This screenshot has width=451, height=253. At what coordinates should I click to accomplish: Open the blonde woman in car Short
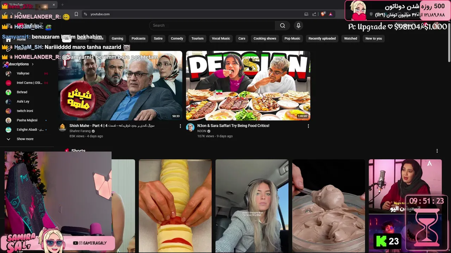(252, 206)
